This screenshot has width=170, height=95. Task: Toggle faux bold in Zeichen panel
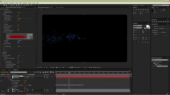tap(135, 42)
